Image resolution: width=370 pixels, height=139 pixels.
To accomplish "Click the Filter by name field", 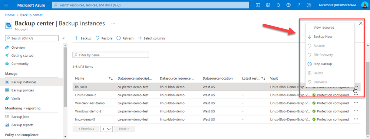I will point(111,55).
